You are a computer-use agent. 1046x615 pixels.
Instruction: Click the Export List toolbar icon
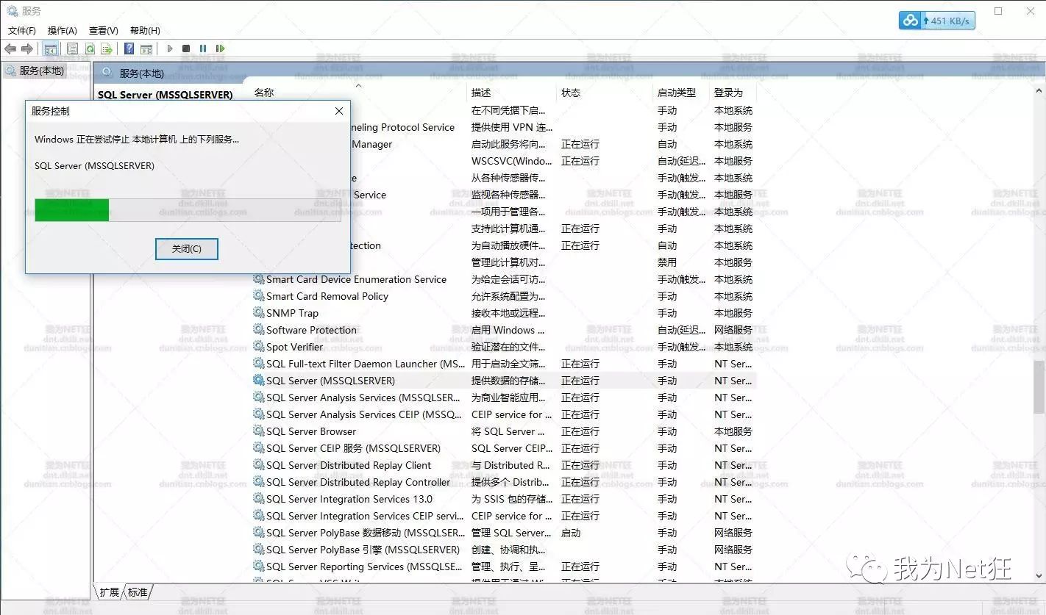pos(107,48)
